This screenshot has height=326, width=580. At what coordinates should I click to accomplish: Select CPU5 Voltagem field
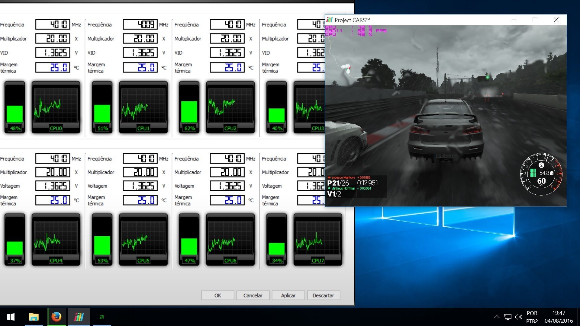point(140,186)
